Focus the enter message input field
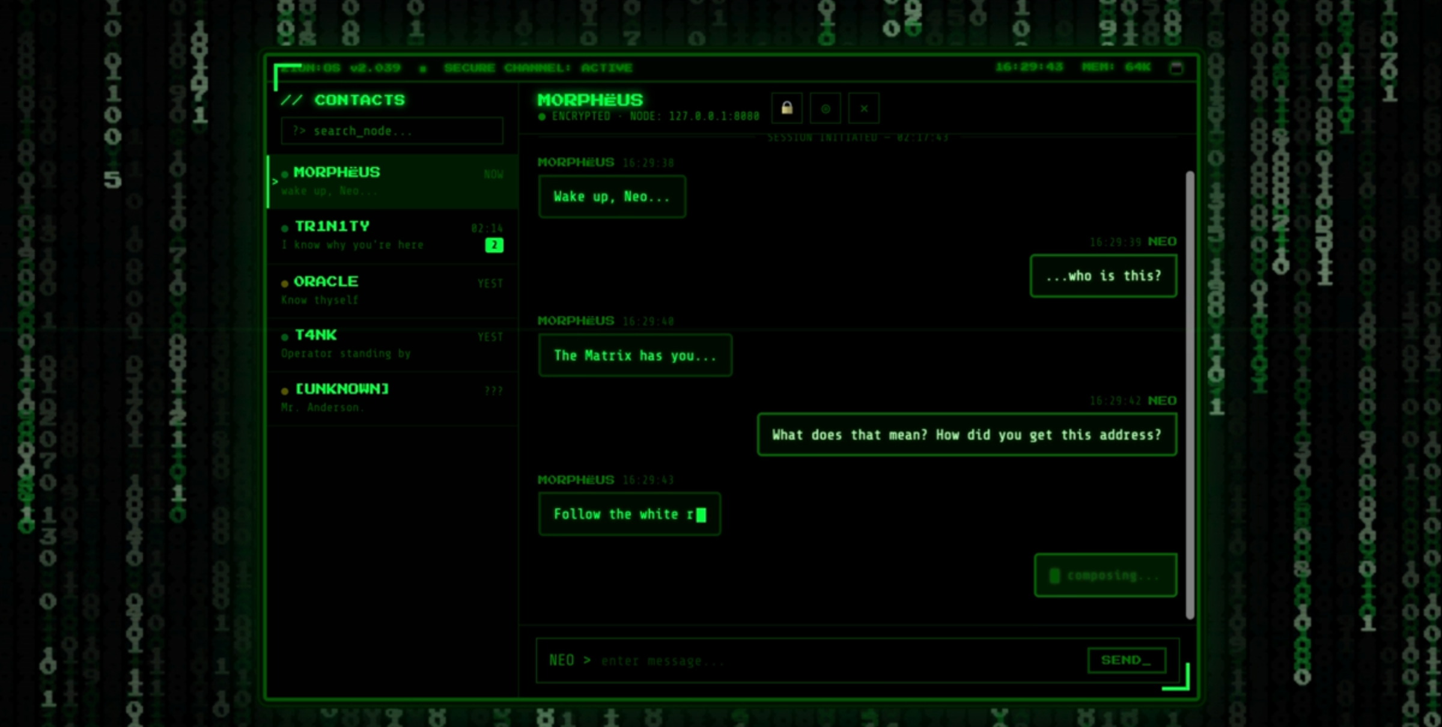Screen dimensions: 1442x727 tap(841, 661)
